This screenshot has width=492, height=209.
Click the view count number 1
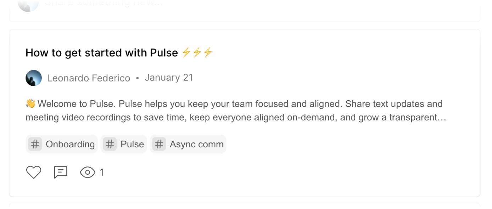pos(102,173)
